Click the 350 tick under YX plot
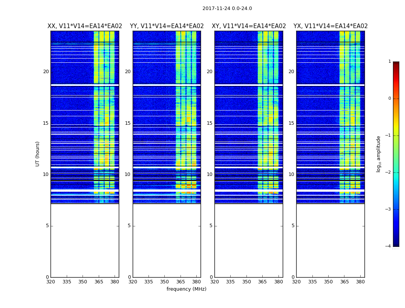405x308 pixels. (x=328, y=282)
